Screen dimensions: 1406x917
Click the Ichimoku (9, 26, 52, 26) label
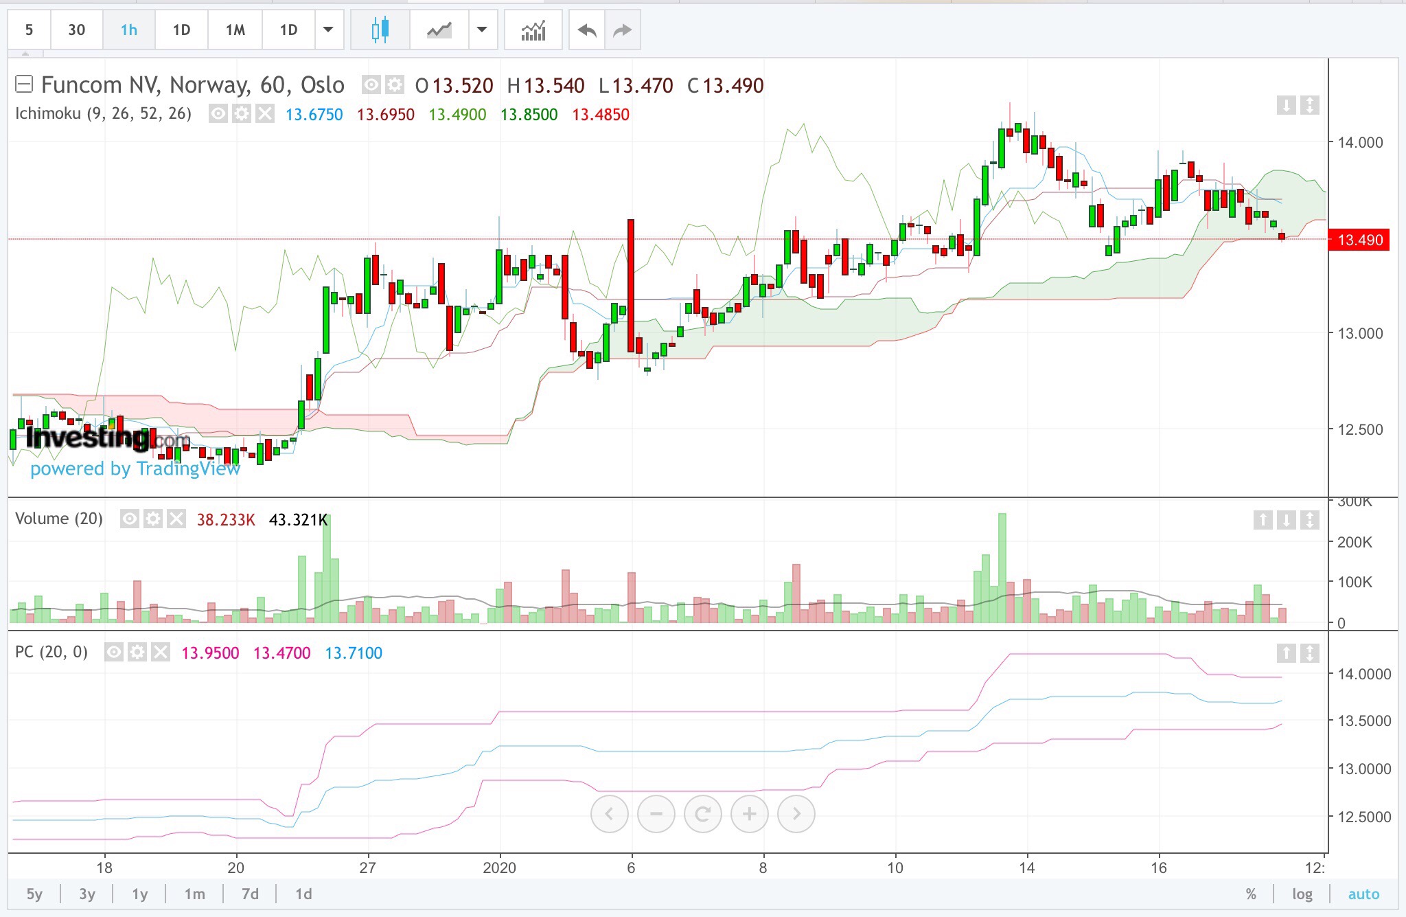pyautogui.click(x=103, y=113)
